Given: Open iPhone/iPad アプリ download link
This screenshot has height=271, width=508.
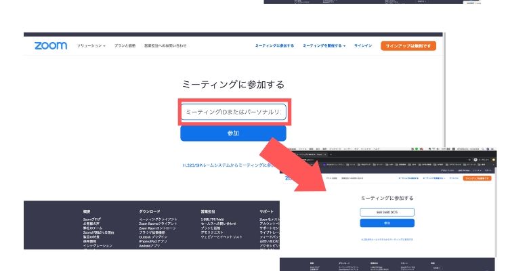Looking at the screenshot, I should pos(153,241).
